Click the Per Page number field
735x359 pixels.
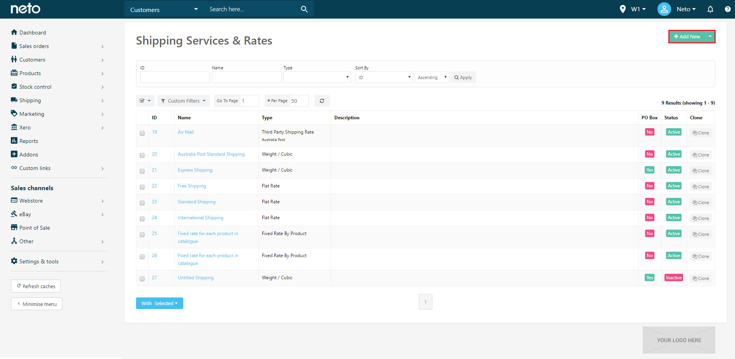click(x=299, y=101)
